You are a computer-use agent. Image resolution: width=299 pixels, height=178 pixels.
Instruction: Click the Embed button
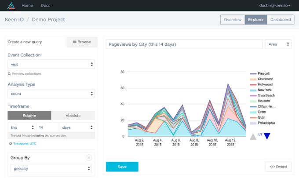(x=278, y=167)
